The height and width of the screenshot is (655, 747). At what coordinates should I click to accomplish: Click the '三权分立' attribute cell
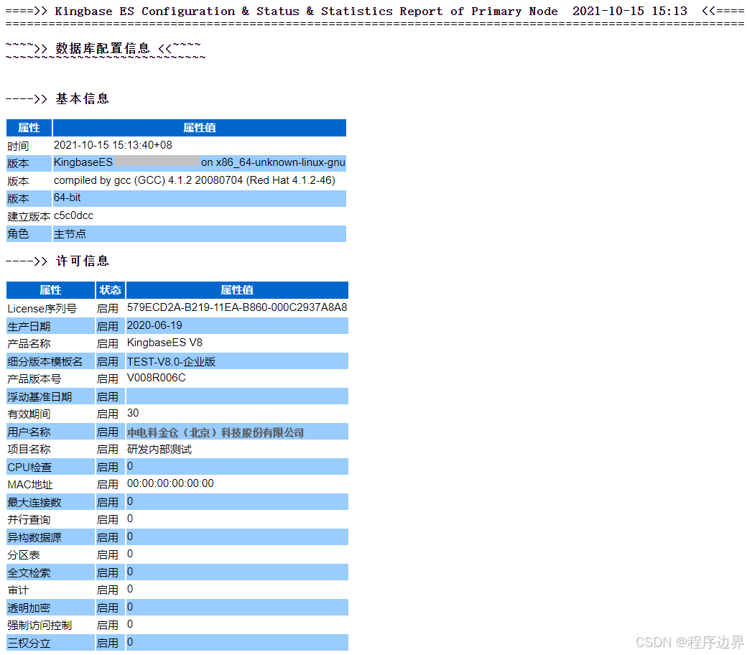coord(50,644)
